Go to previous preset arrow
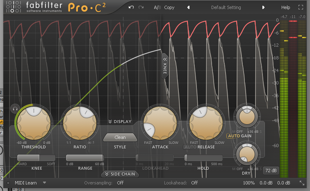Image resolution: width=310 pixels, height=191 pixels. click(x=188, y=7)
